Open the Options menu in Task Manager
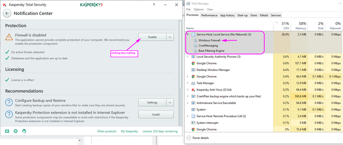Screen dimensions: 343x145 (199, 9)
